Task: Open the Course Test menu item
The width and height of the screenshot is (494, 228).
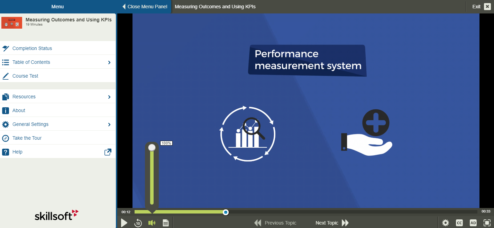Action: 25,76
